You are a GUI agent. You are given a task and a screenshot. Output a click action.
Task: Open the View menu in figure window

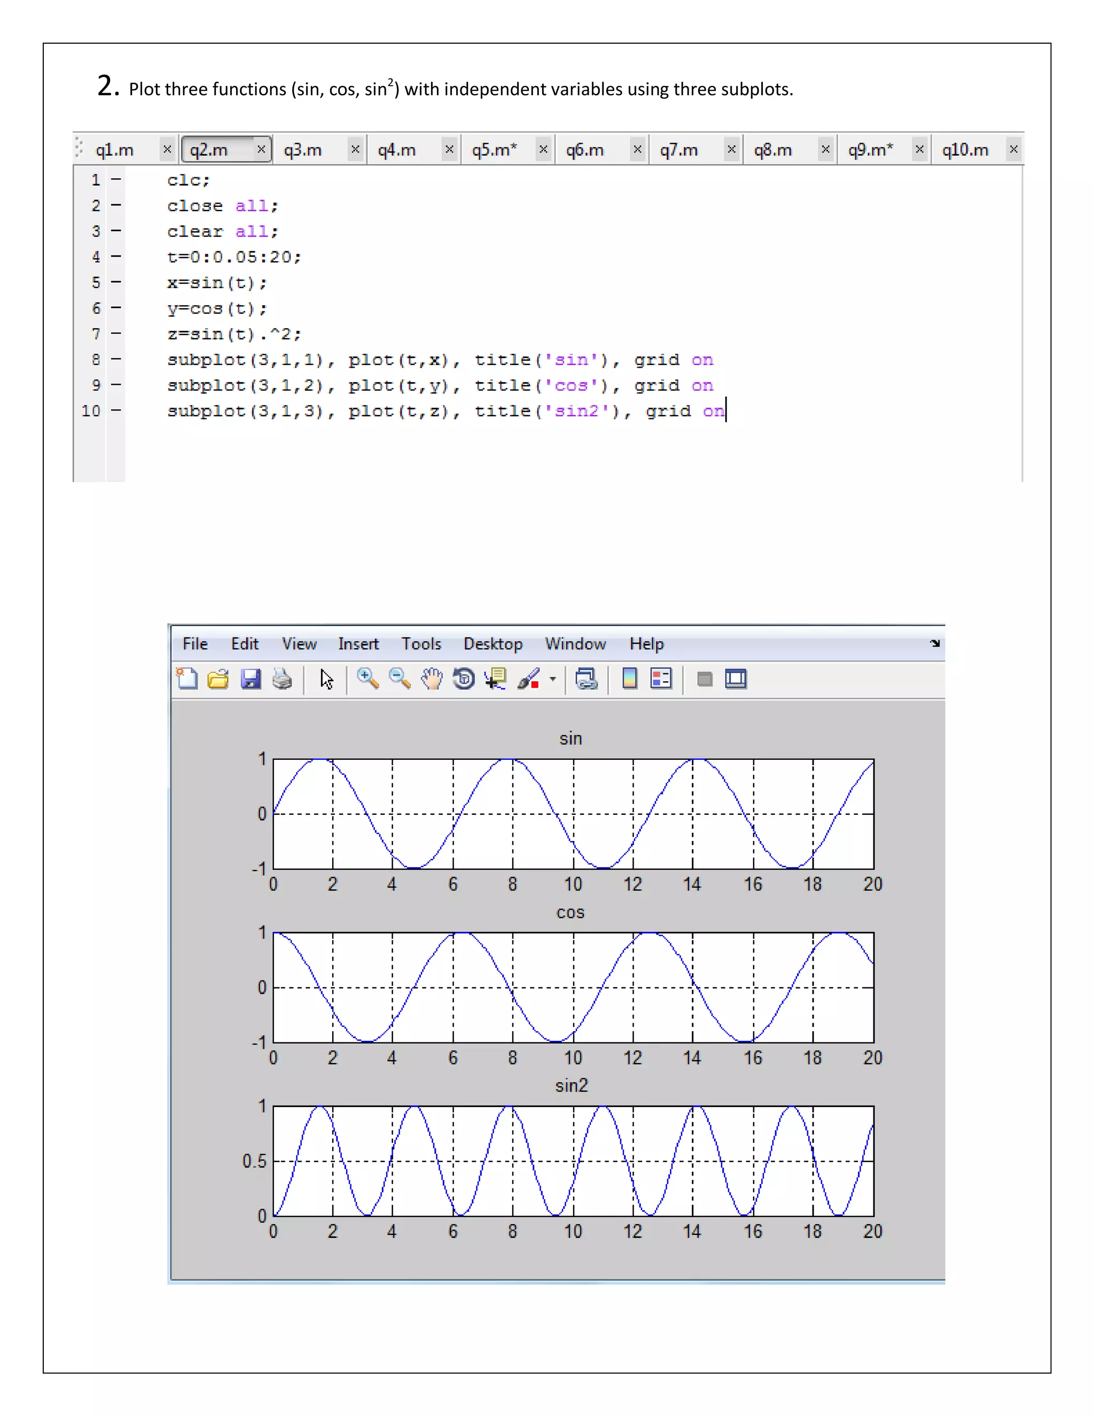299,644
